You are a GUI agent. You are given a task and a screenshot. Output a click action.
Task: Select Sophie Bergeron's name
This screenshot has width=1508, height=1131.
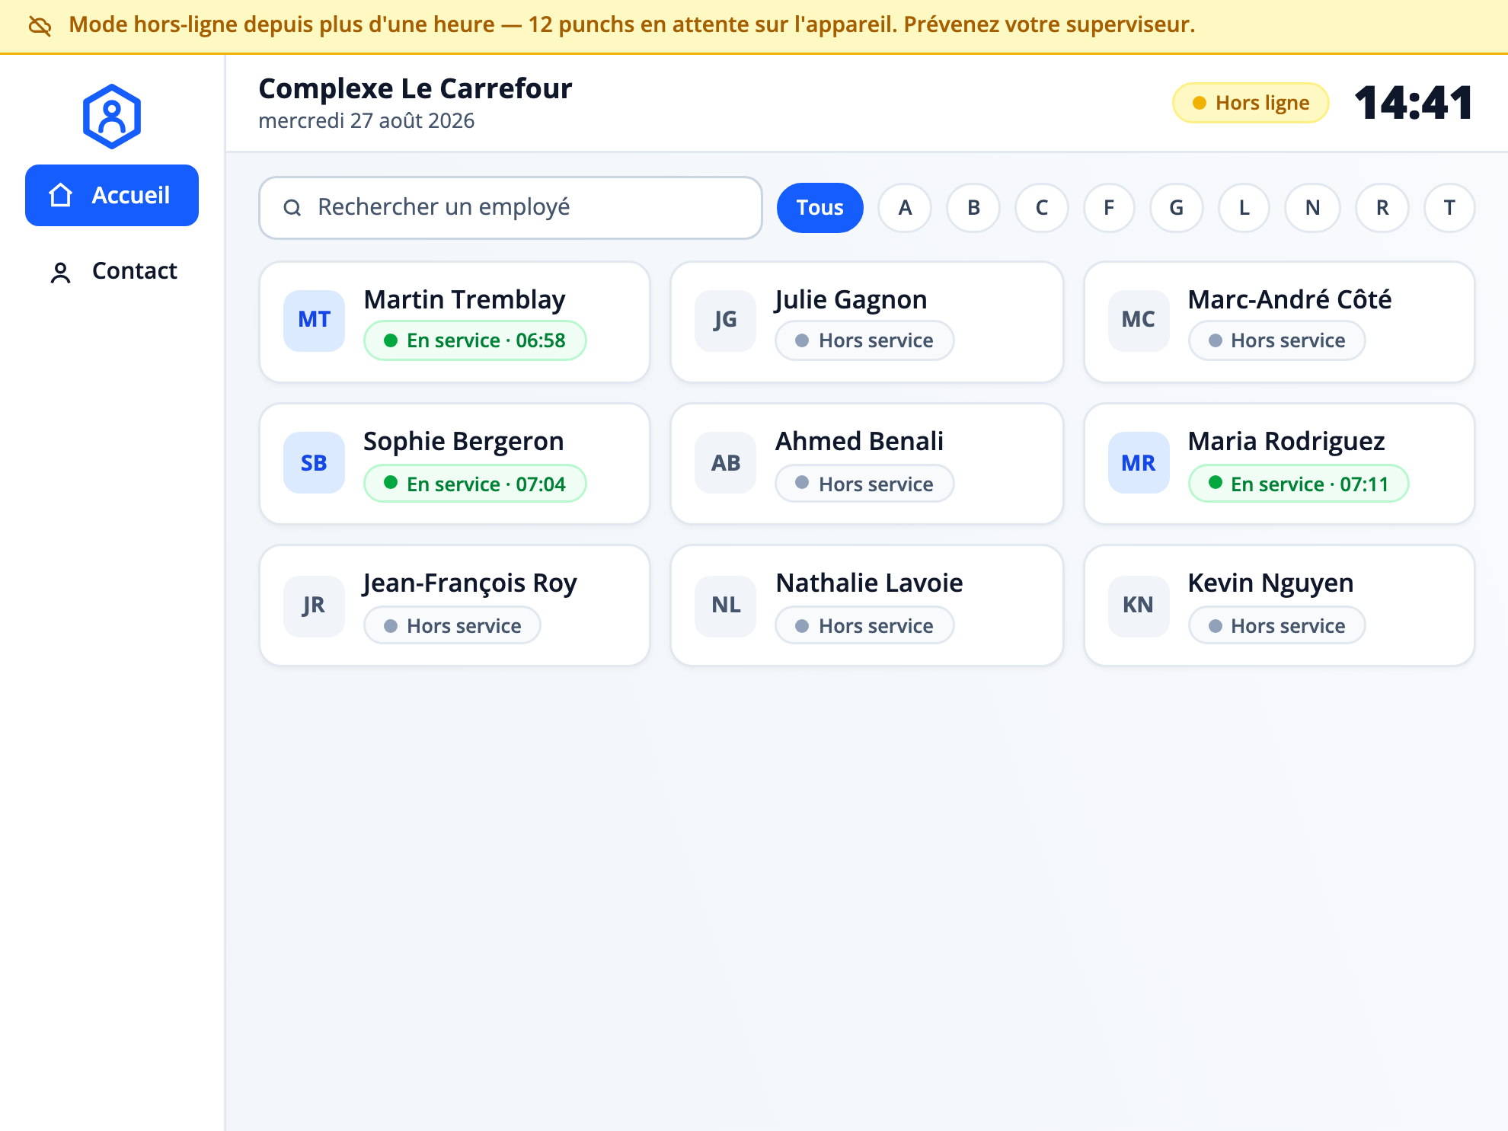[464, 442]
